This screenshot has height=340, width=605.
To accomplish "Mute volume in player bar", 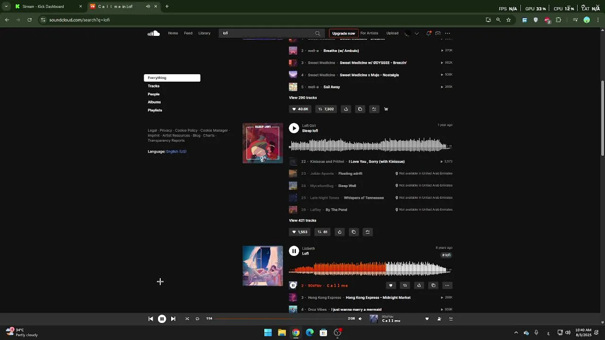I will pyautogui.click(x=360, y=319).
